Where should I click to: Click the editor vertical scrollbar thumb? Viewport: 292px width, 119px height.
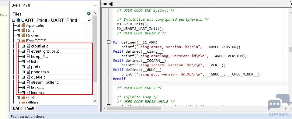290,49
